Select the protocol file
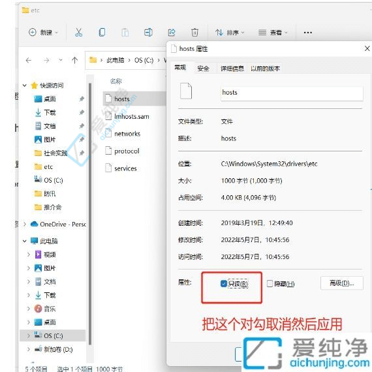Viewport: 372px width, 372px height. [122, 151]
